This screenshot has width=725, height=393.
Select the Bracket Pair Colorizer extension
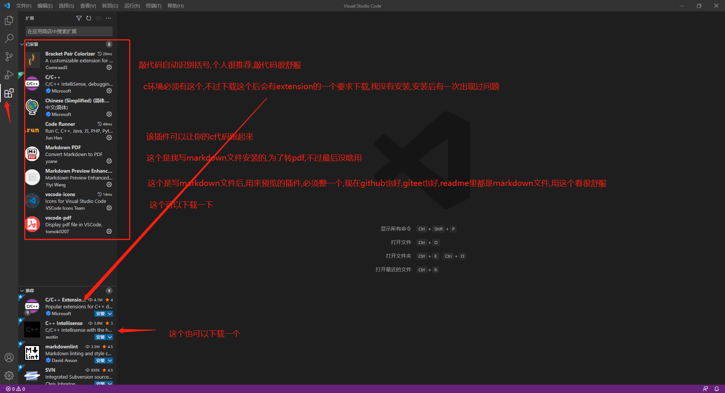(x=68, y=60)
